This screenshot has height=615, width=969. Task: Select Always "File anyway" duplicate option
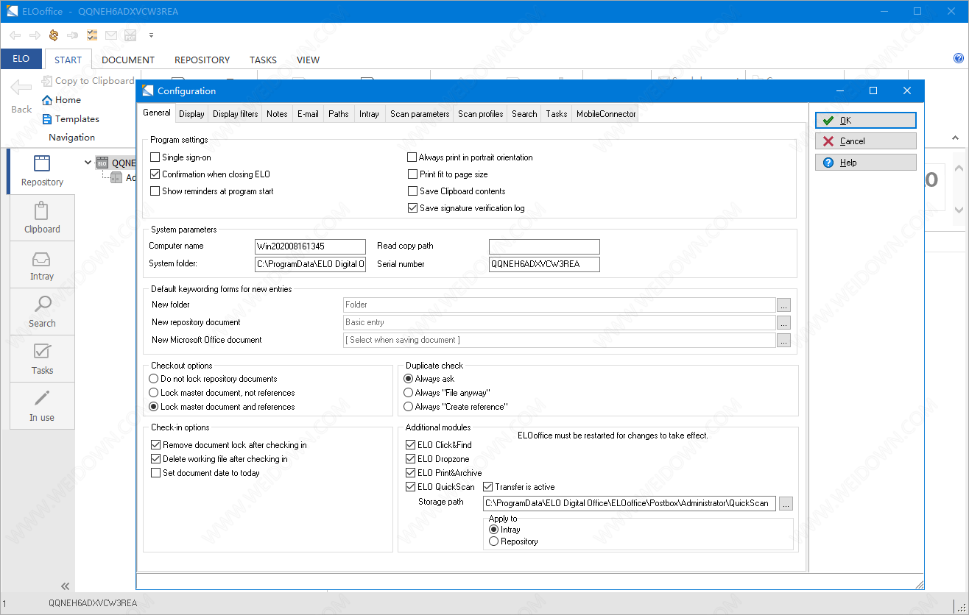pos(408,393)
